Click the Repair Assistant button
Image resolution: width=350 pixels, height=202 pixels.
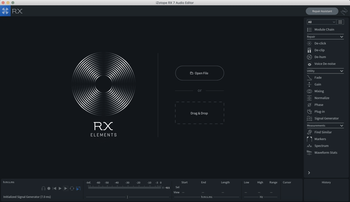pyautogui.click(x=322, y=11)
